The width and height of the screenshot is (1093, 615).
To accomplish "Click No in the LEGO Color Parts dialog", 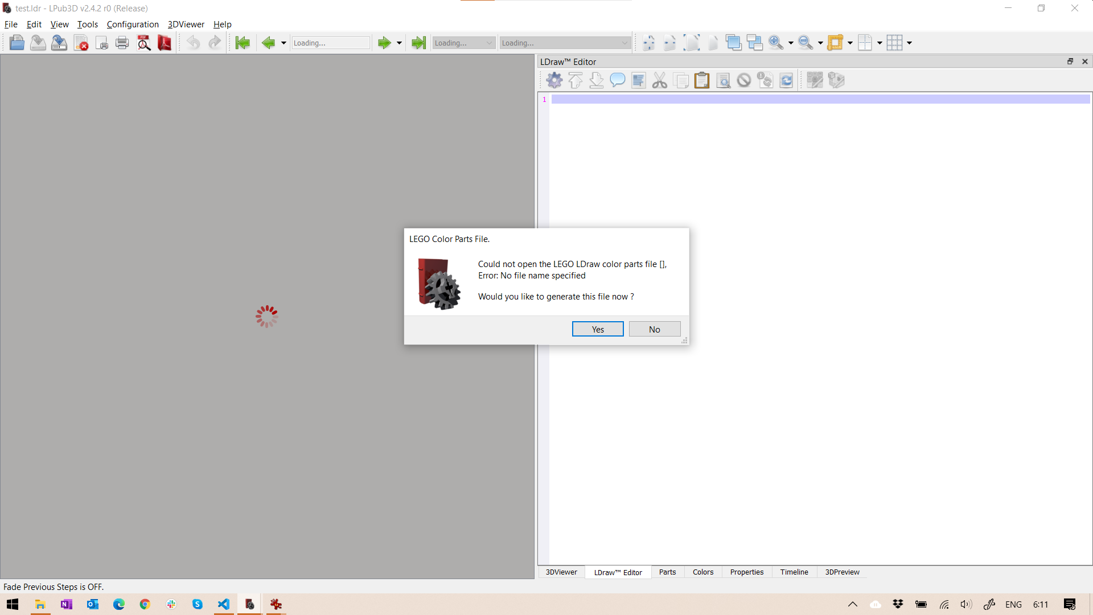I will pos(654,329).
